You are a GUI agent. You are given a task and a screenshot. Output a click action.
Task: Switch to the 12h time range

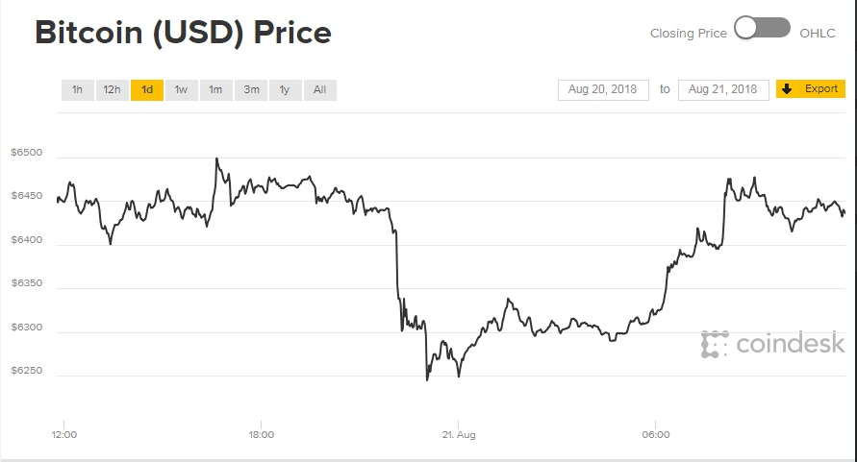click(112, 90)
